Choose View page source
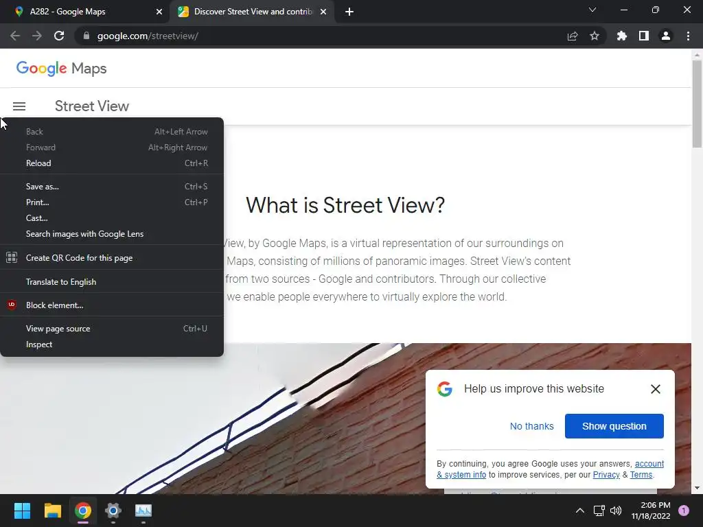703x527 pixels. (x=112, y=329)
